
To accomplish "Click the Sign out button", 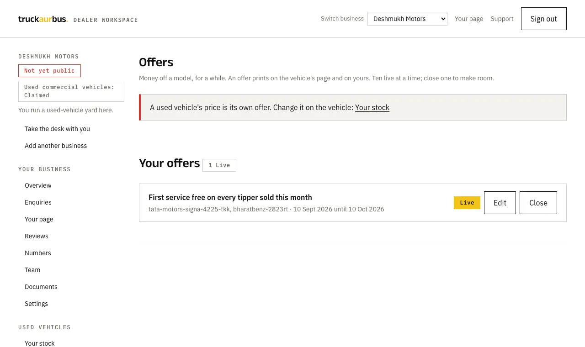I will pos(544,19).
